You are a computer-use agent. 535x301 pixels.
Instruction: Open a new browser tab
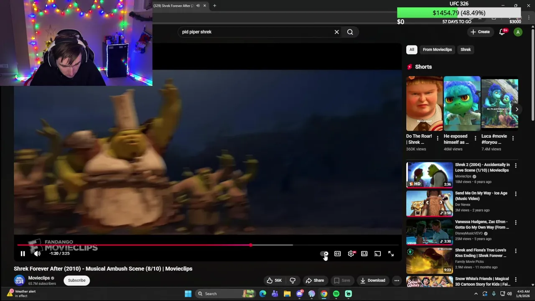coord(214,6)
